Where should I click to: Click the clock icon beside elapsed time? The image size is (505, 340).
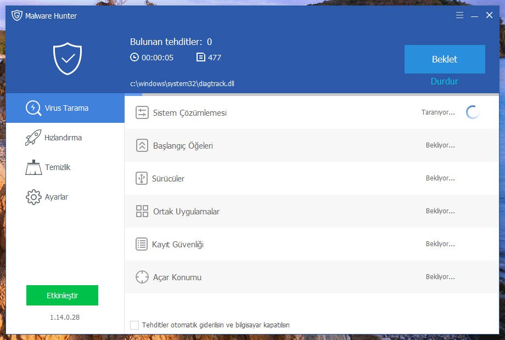[134, 57]
